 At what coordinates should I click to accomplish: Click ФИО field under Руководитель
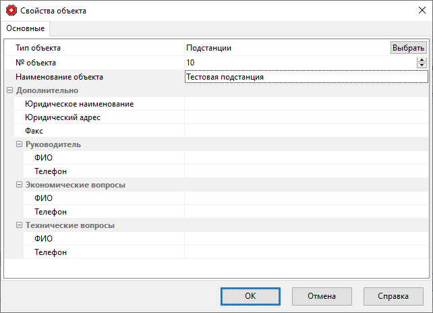tap(306, 158)
